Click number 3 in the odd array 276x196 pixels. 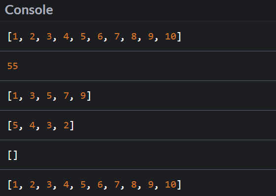coord(32,96)
